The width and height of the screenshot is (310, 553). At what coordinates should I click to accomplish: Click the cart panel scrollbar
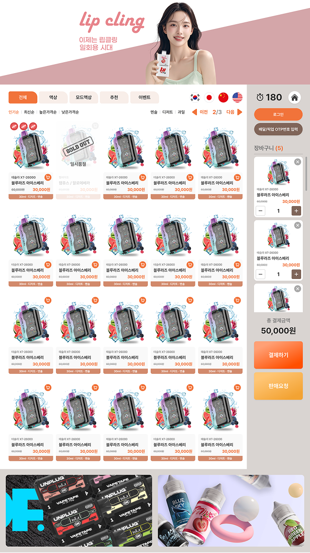click(306, 174)
